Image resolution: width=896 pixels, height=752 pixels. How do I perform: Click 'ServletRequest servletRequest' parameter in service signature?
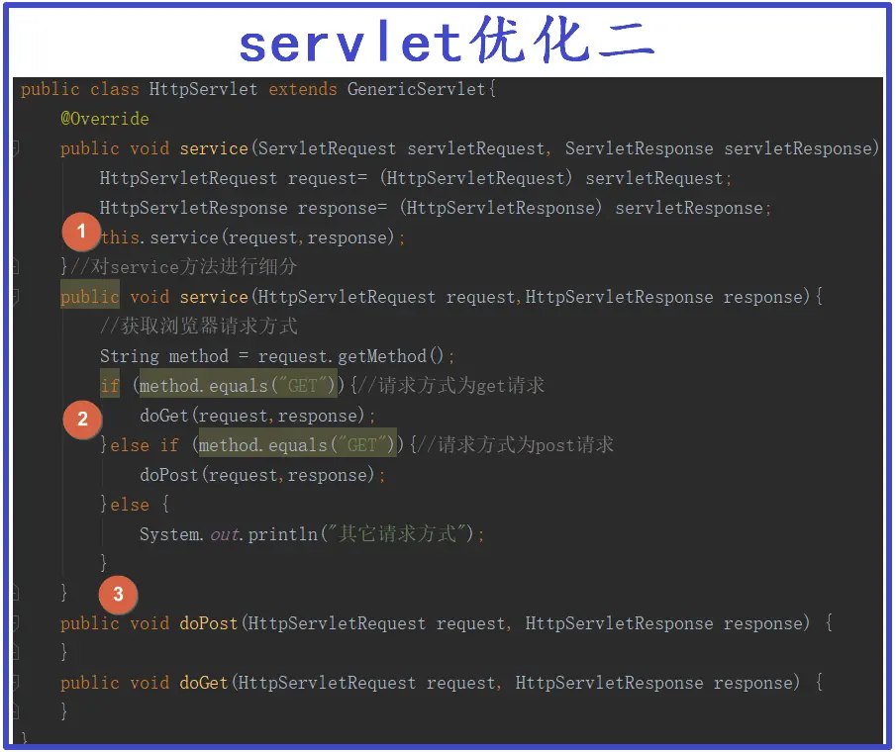pyautogui.click(x=402, y=148)
